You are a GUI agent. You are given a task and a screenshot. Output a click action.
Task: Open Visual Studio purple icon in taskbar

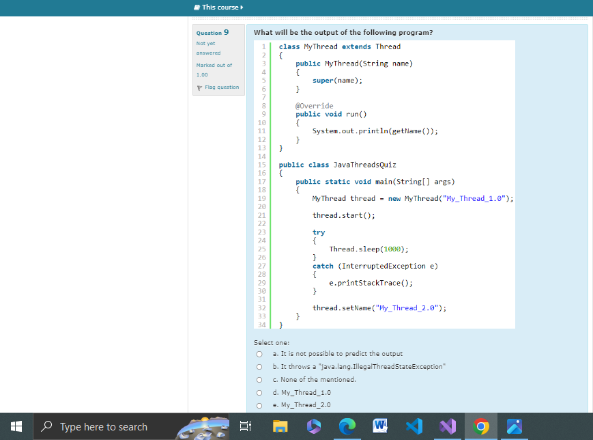click(x=447, y=426)
